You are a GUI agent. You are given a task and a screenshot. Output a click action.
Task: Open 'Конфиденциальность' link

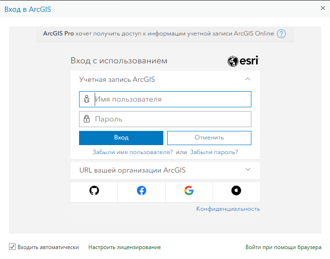tap(228, 209)
